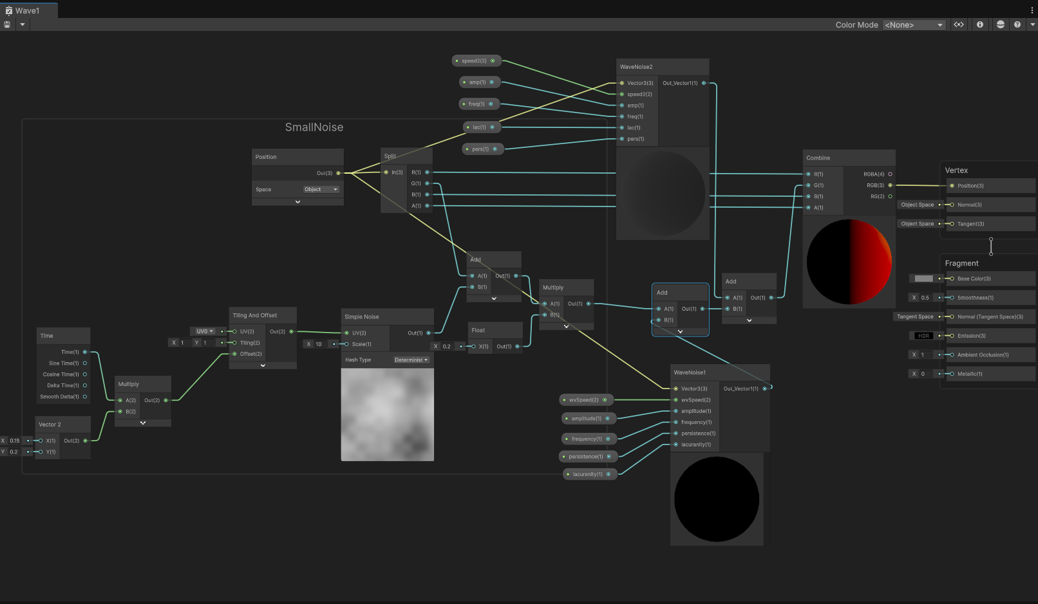Click the Smoothness value field showing 0.5
The height and width of the screenshot is (604, 1038).
pyautogui.click(x=925, y=297)
